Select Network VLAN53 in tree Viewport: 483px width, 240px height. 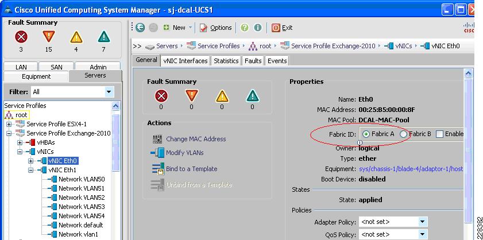[82, 207]
